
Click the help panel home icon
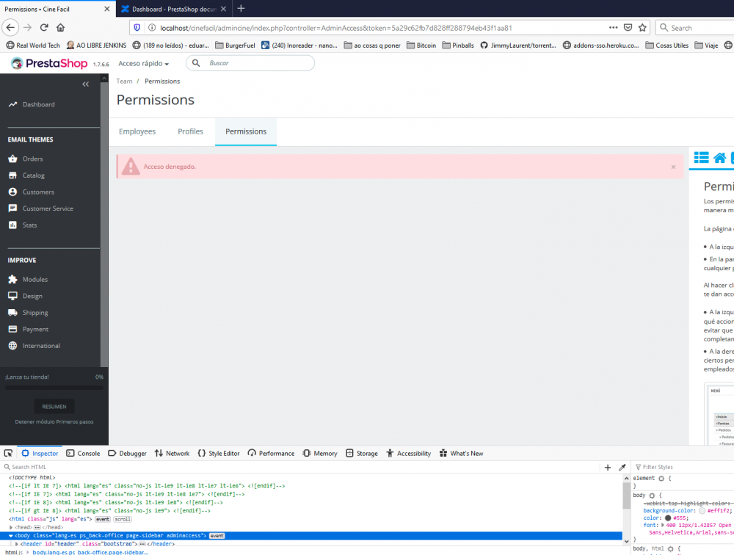coord(720,157)
